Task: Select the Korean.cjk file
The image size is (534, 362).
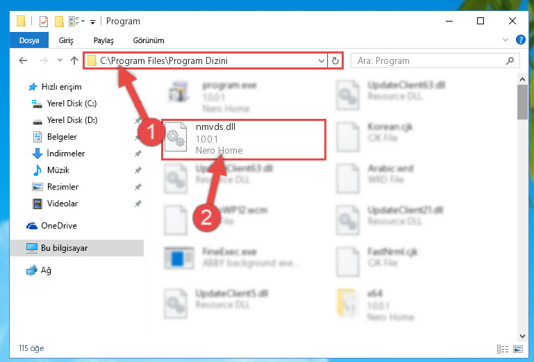Action: 374,137
